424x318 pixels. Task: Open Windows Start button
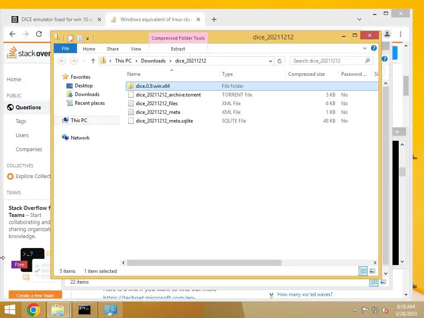(10, 310)
